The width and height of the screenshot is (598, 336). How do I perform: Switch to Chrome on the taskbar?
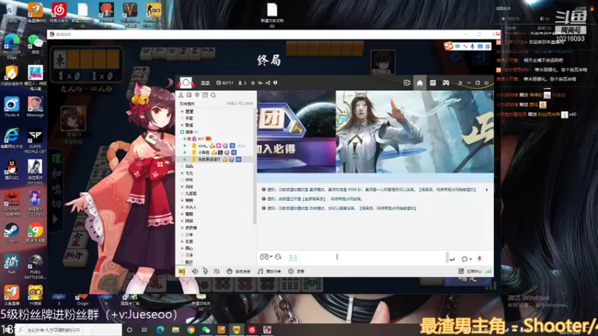click(x=191, y=329)
